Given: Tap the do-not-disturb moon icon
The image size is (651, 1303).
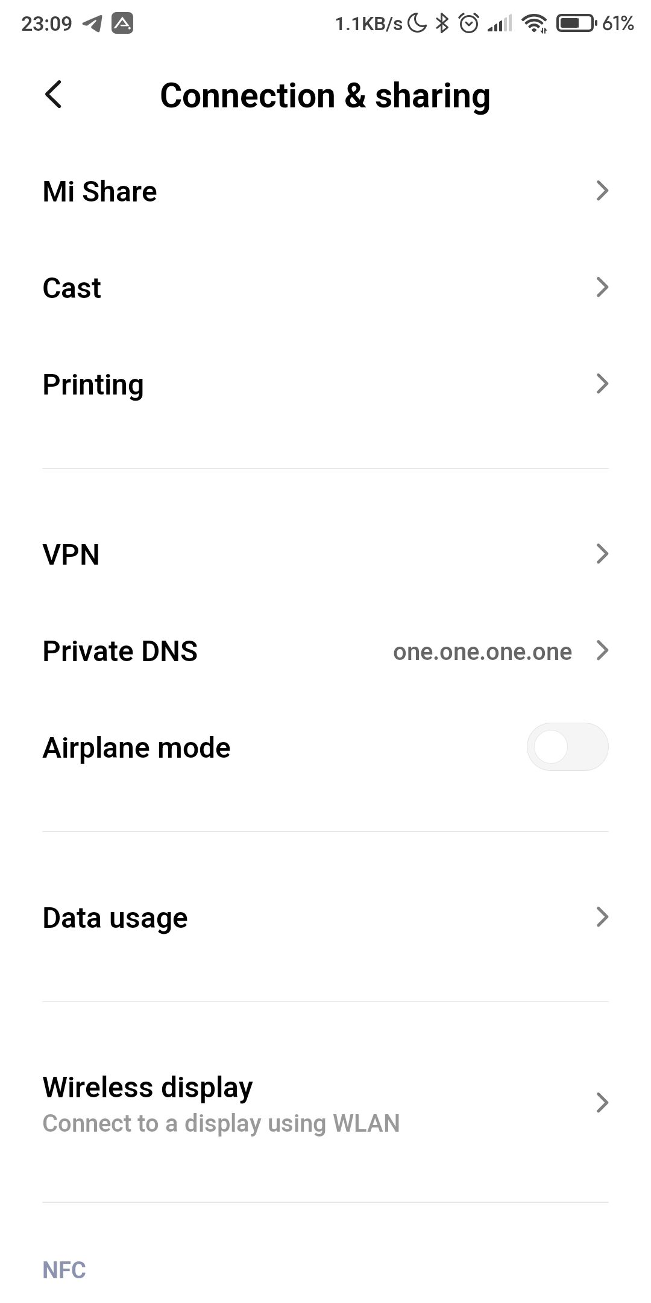Looking at the screenshot, I should click(417, 24).
